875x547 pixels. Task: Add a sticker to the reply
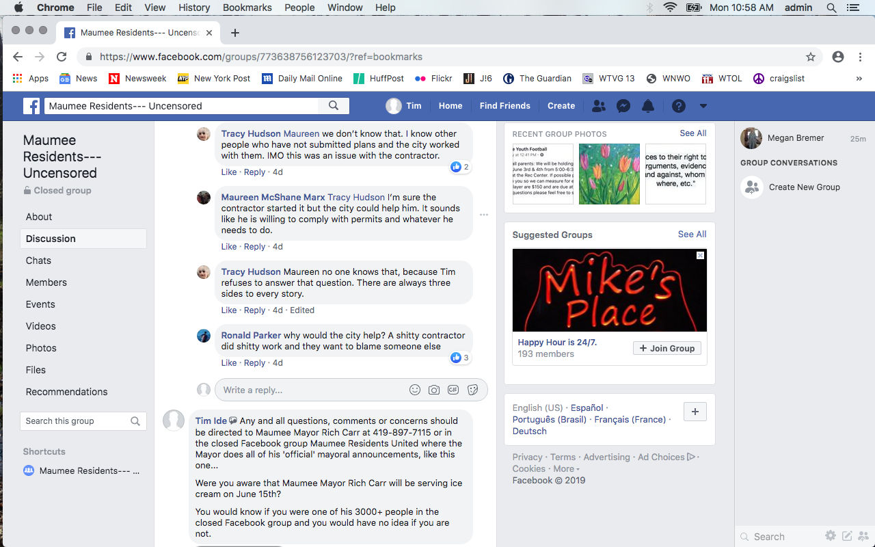[x=472, y=390]
